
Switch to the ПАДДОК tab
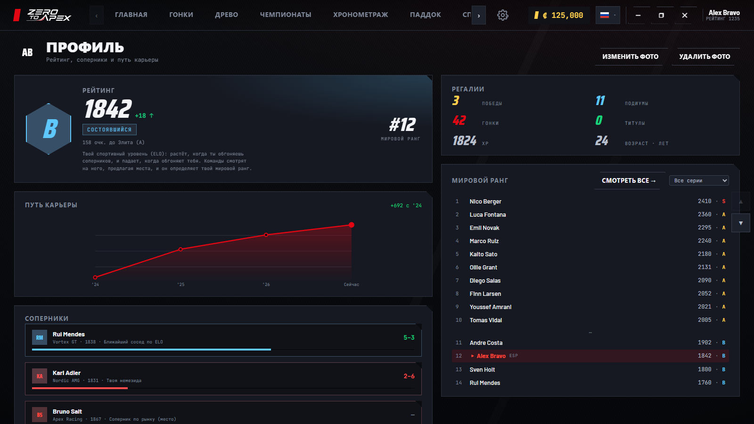tap(426, 15)
